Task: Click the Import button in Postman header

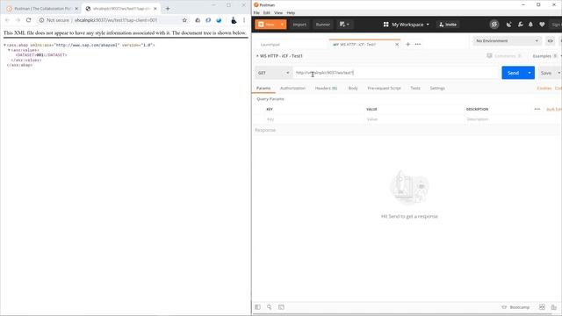Action: click(x=299, y=25)
